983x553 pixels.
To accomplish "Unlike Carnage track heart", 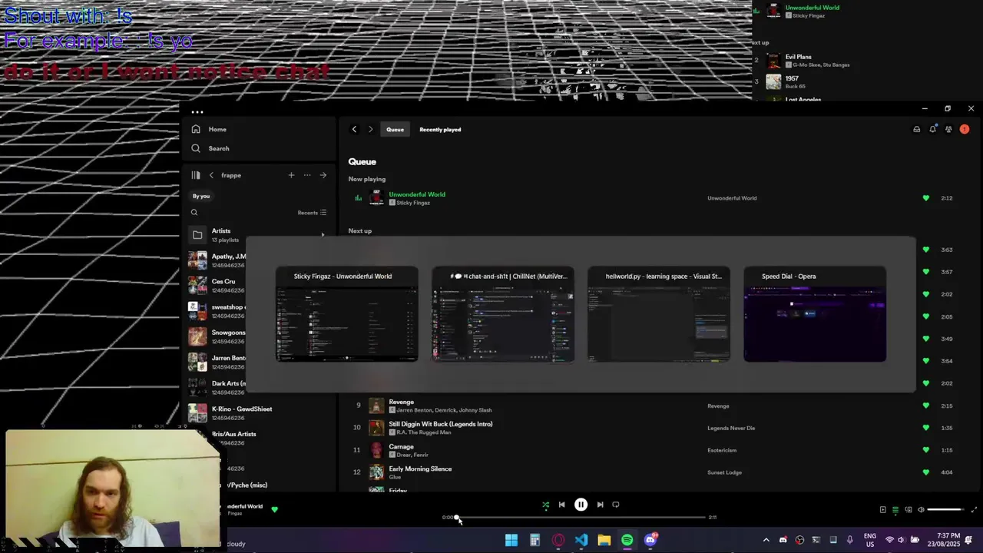I will [925, 450].
